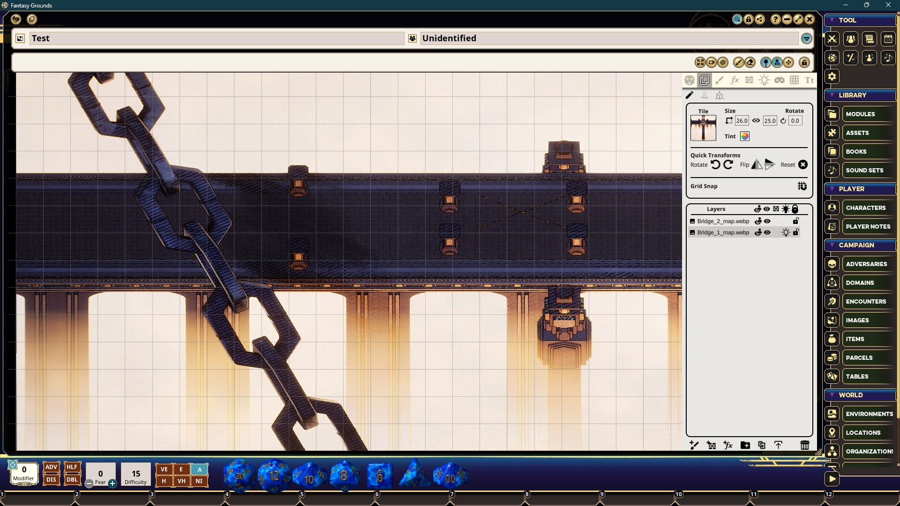Rotate tile counterclockwise quick transform
This screenshot has height=506, width=900.
pos(715,164)
